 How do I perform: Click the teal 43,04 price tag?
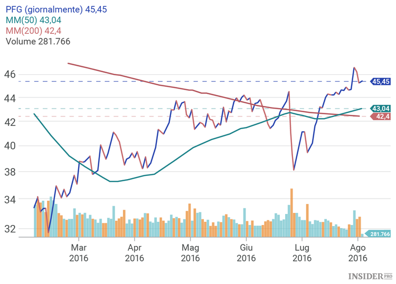point(380,109)
